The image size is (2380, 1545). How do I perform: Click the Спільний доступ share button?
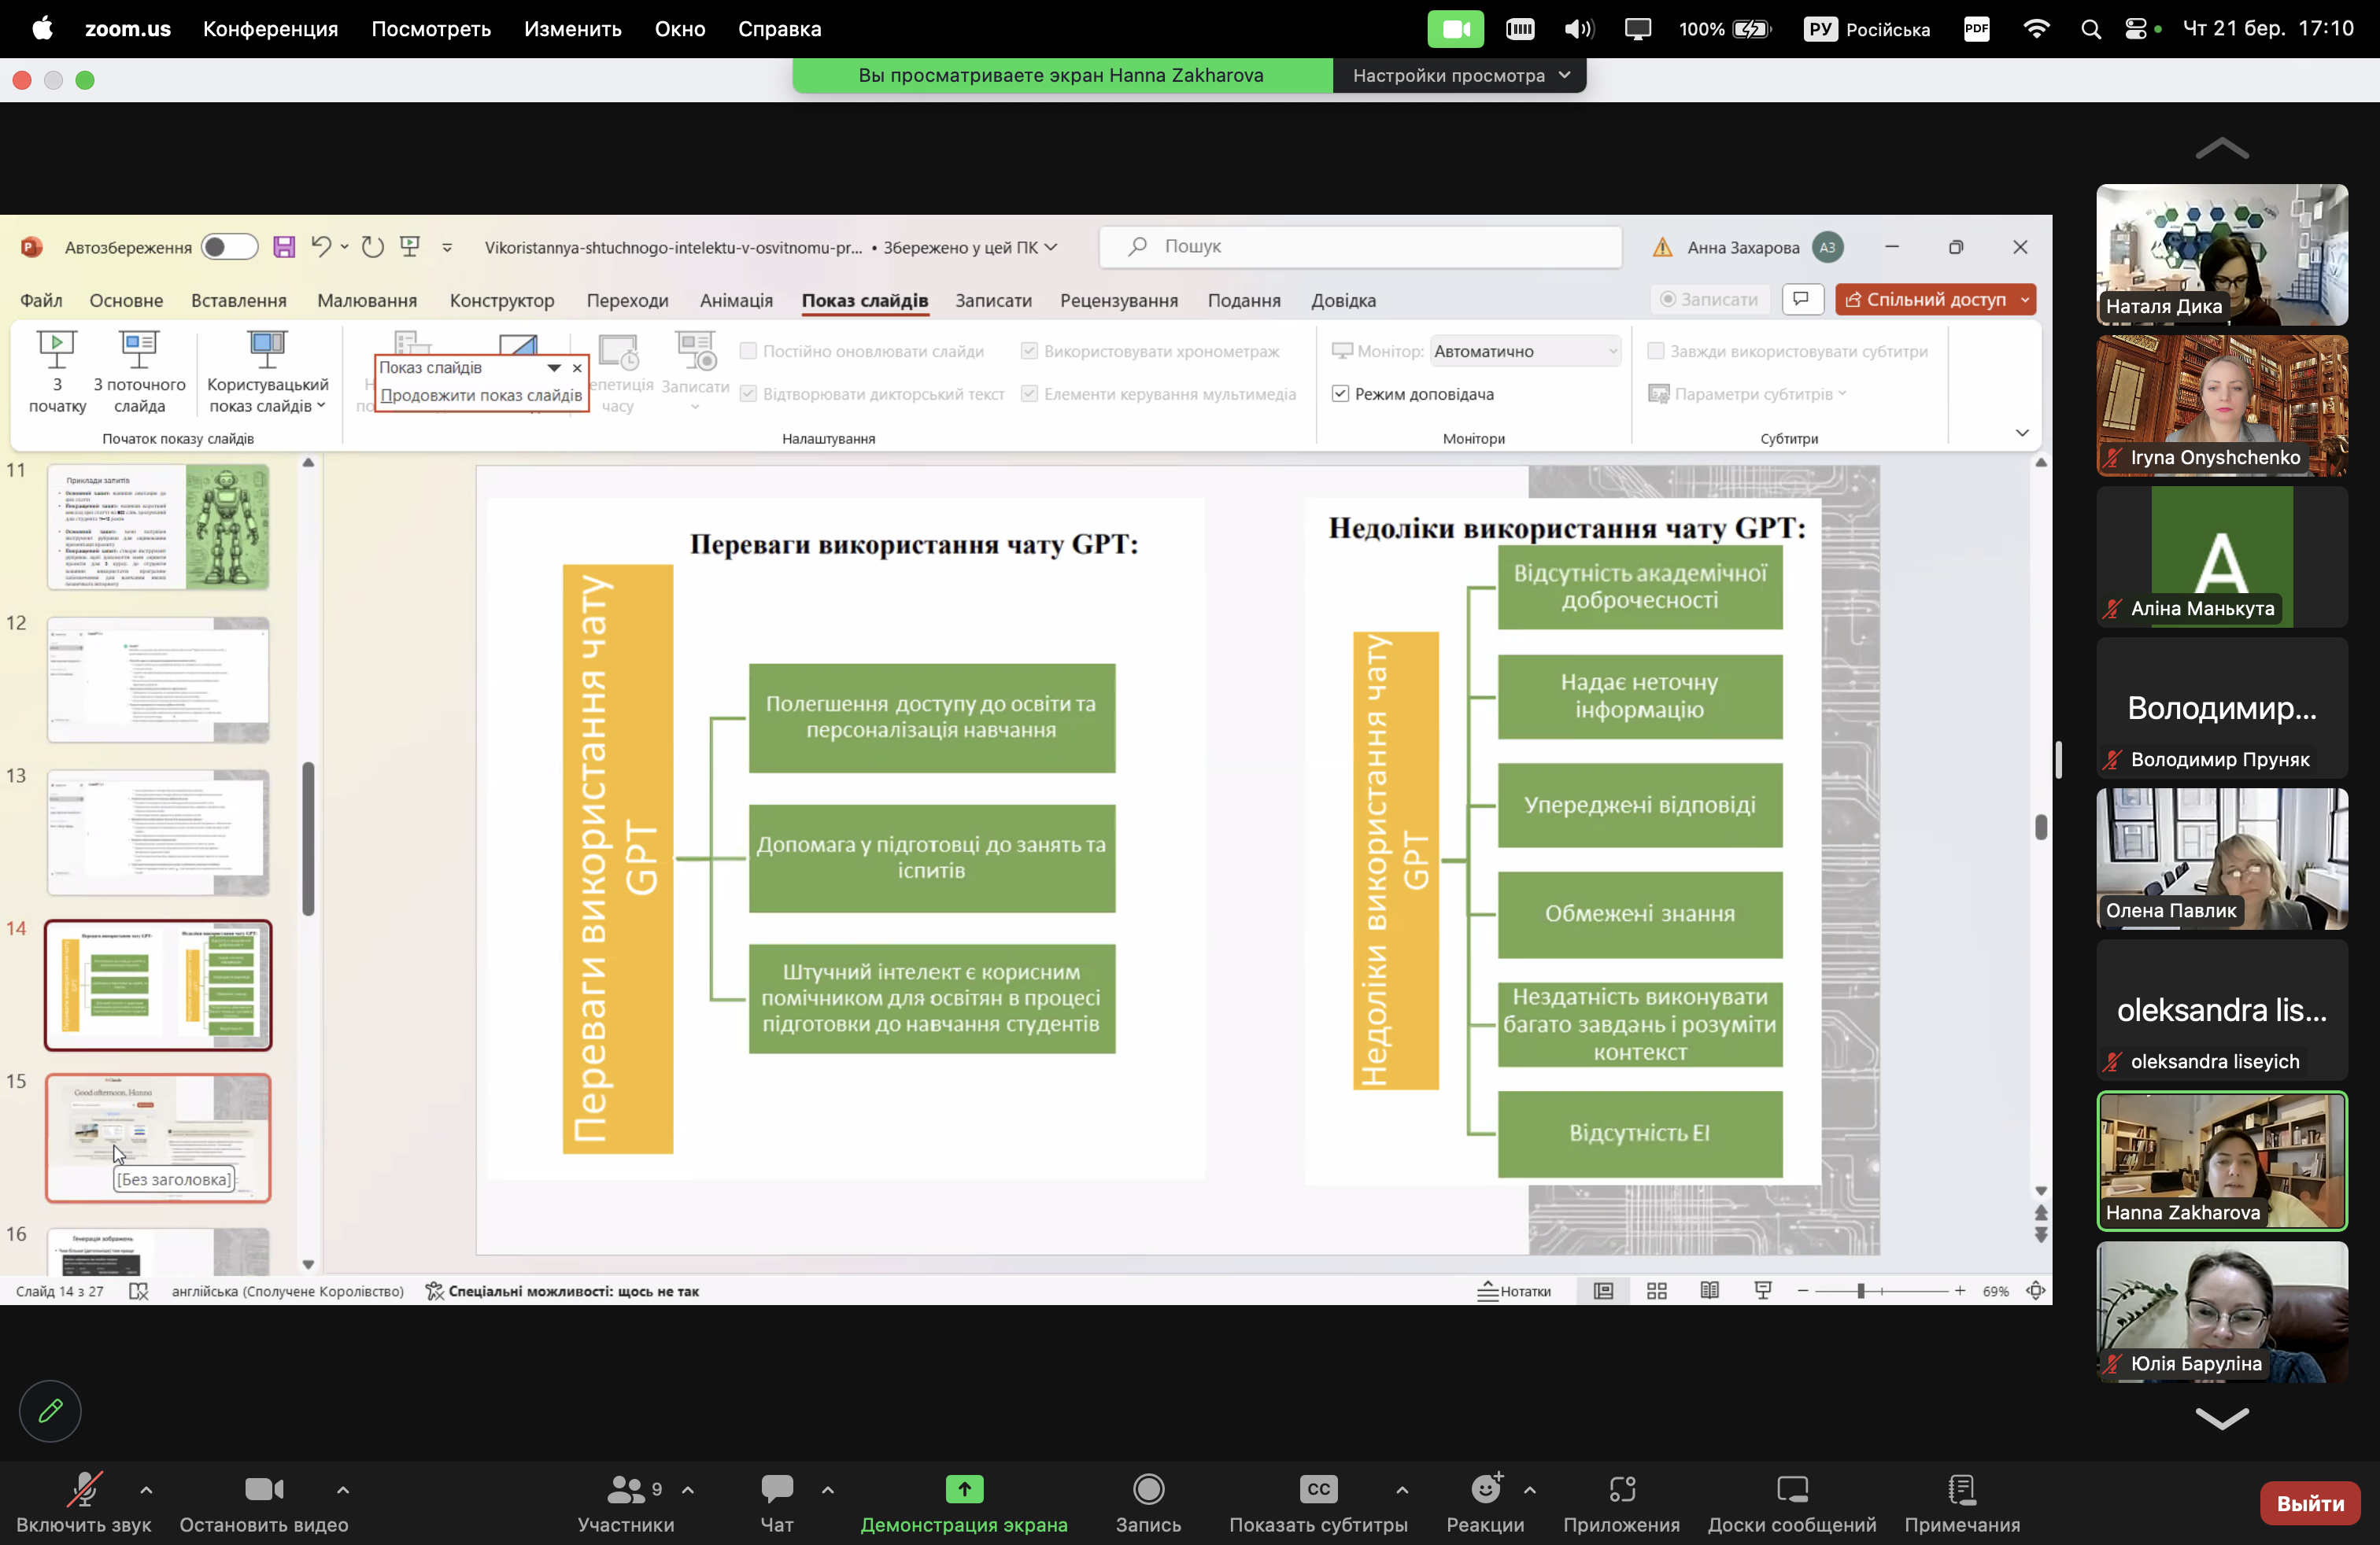click(1926, 300)
